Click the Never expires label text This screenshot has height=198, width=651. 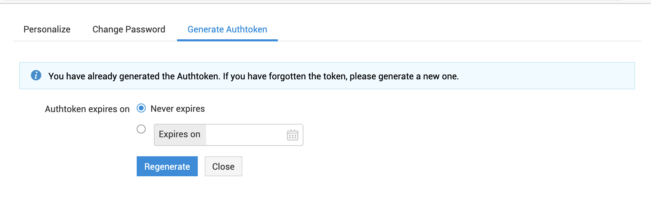click(177, 109)
